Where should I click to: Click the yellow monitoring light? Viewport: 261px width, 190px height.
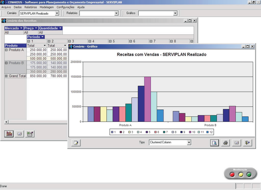(240, 174)
